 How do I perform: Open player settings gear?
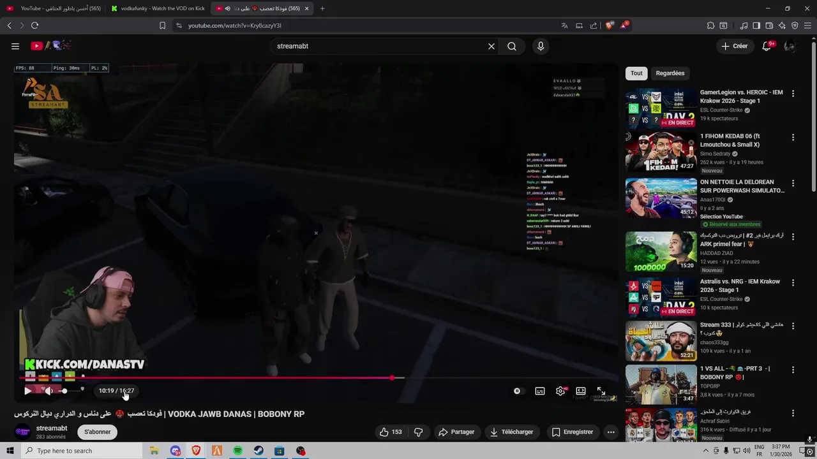(x=560, y=391)
